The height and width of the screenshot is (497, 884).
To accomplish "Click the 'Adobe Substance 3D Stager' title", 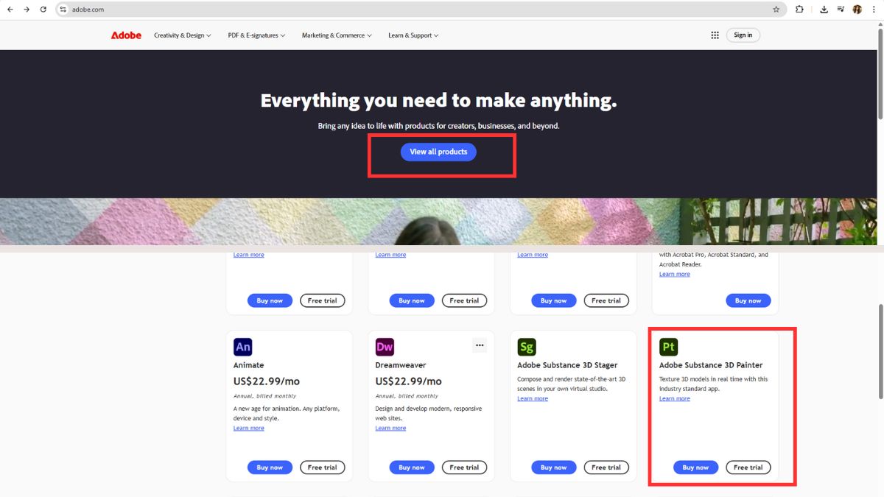I will tap(567, 365).
